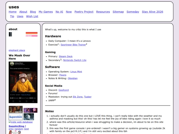Click the purple anime badge
Viewport: 179px width, 134px height.
point(30,110)
